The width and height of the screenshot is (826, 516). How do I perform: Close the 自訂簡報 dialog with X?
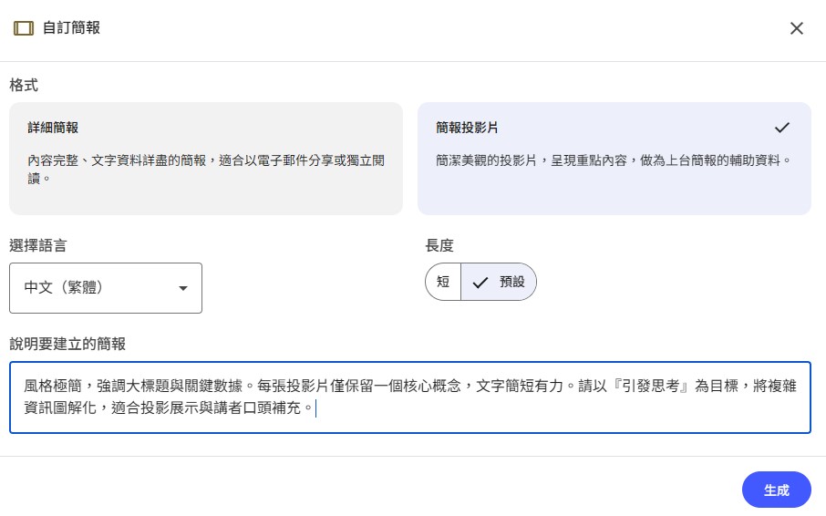point(796,28)
